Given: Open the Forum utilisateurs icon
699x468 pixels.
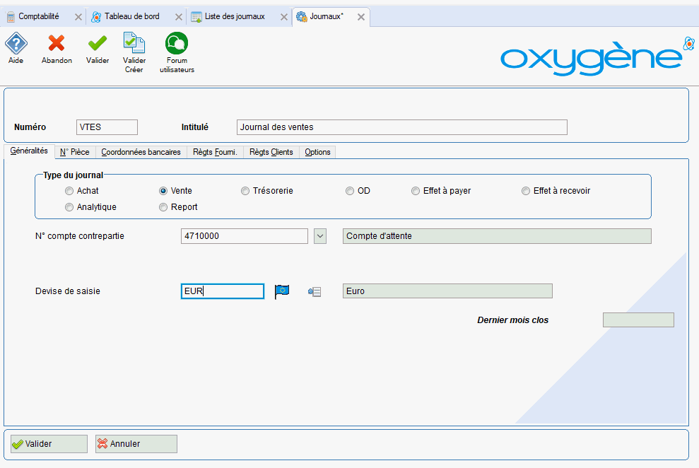Looking at the screenshot, I should 177,43.
